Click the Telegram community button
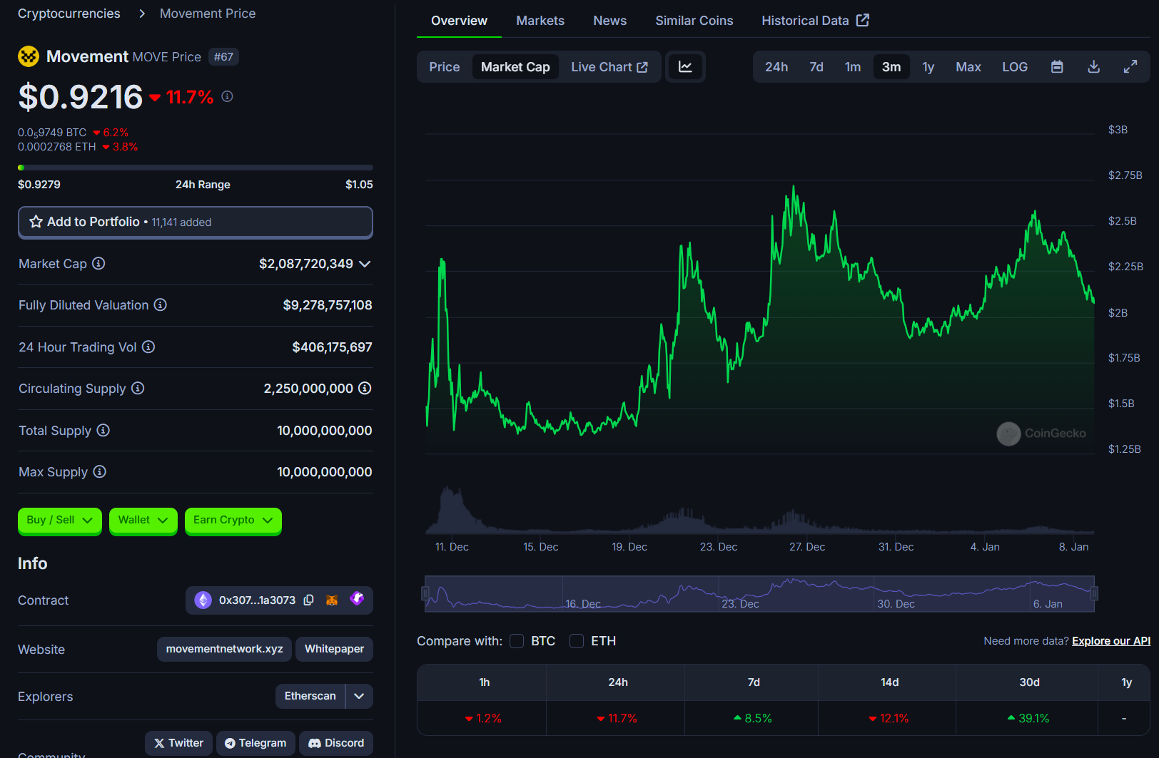Screen dimensions: 1159x758 click(255, 743)
